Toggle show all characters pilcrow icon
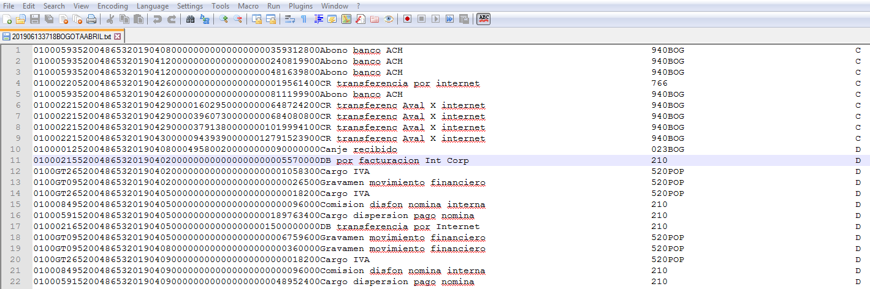This screenshot has width=870, height=289. pos(304,19)
